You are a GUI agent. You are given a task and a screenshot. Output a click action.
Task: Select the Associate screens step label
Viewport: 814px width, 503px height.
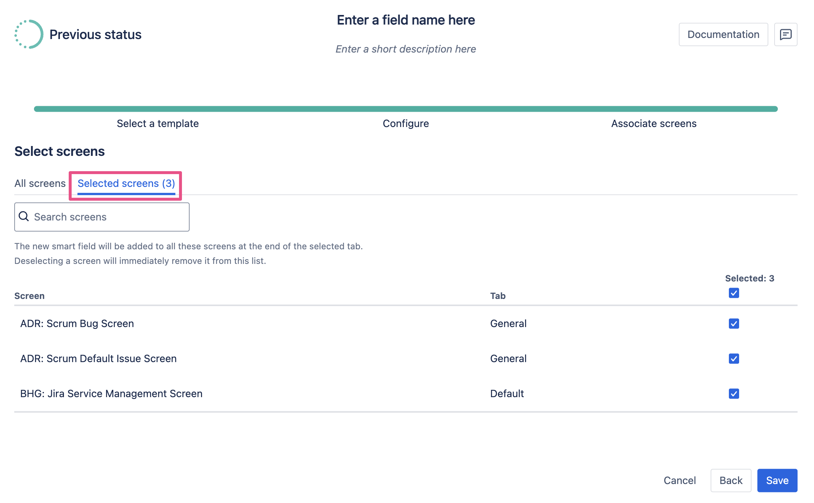click(654, 123)
